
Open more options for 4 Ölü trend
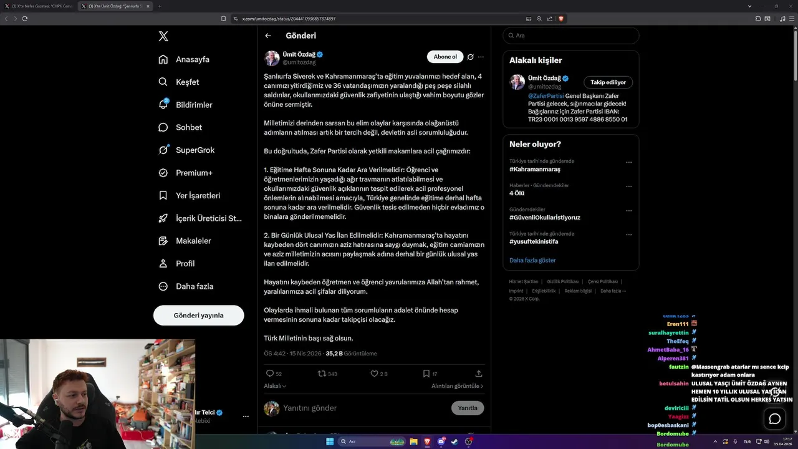point(628,186)
